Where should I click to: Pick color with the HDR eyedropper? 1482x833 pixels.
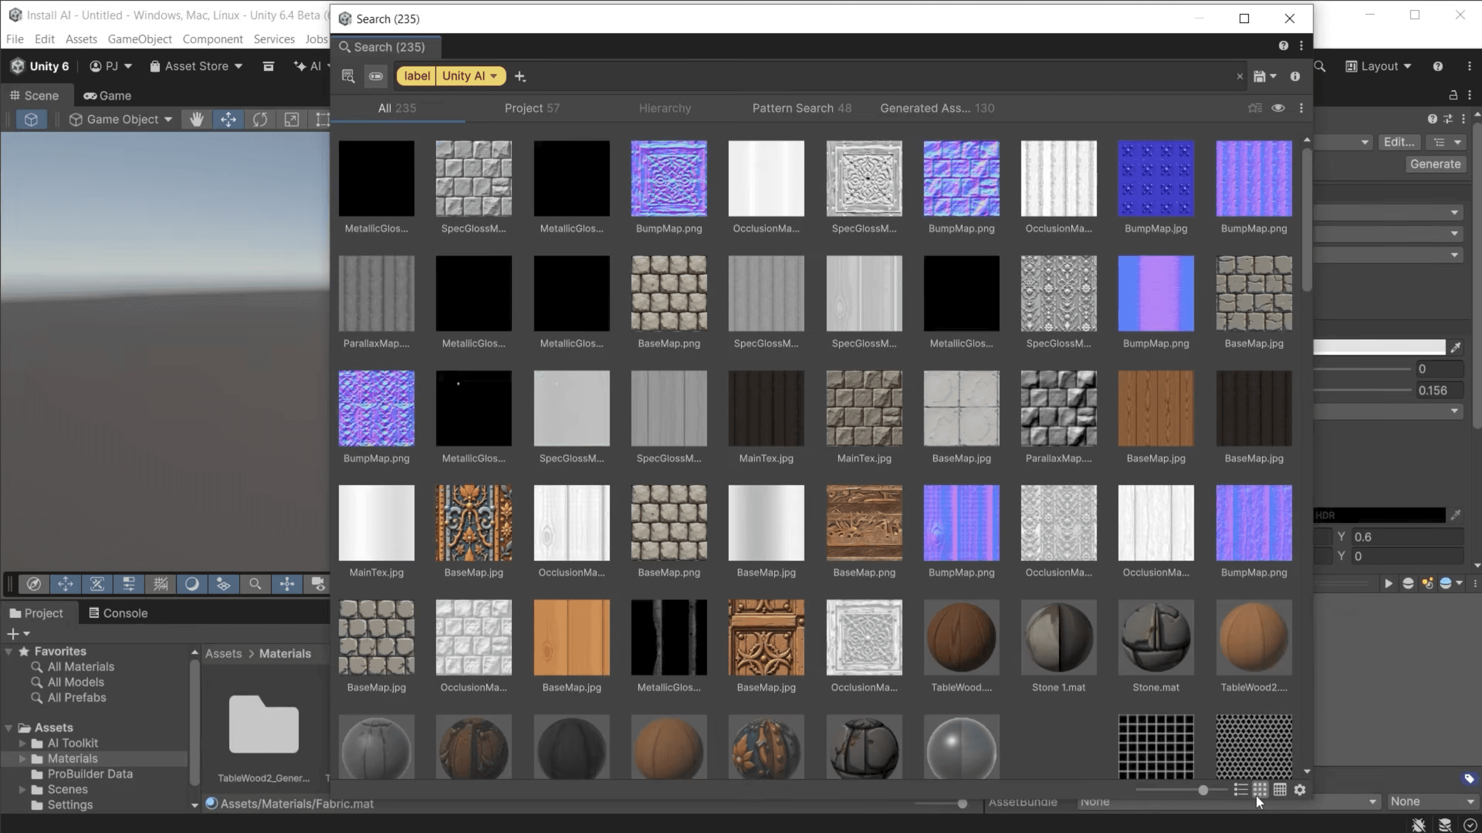coord(1455,515)
